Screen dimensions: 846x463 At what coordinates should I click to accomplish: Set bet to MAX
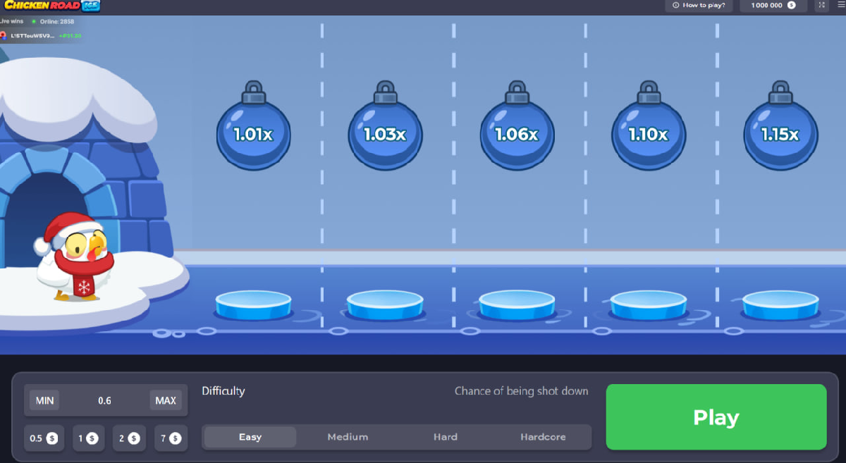click(x=166, y=400)
